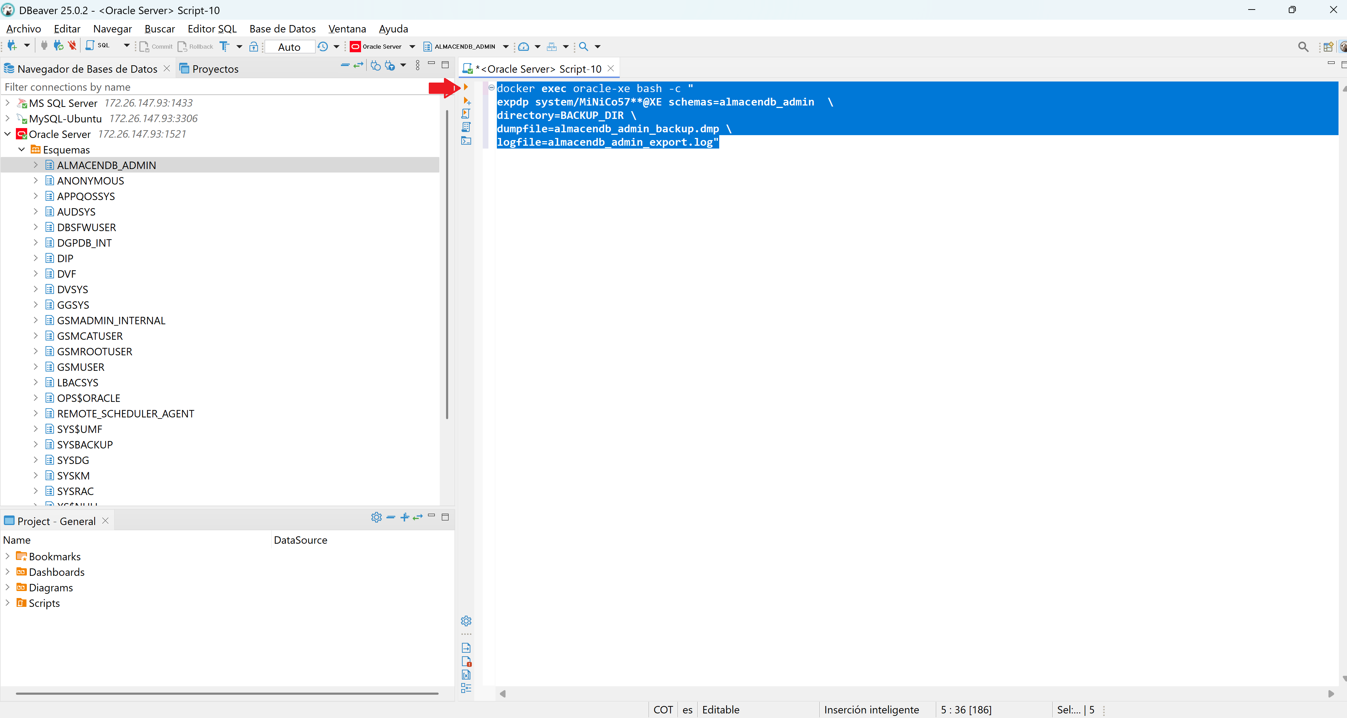Collapse all in database navigator
1347x718 pixels.
344,65
